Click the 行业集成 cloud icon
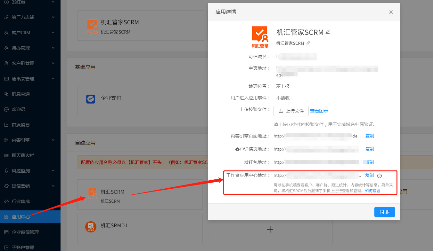433x251 pixels. (6, 201)
